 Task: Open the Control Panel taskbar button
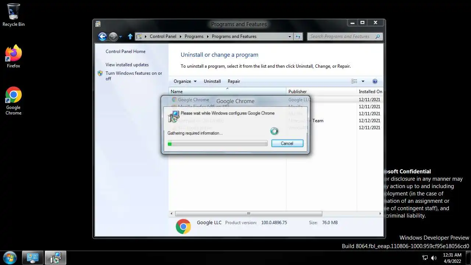33,258
